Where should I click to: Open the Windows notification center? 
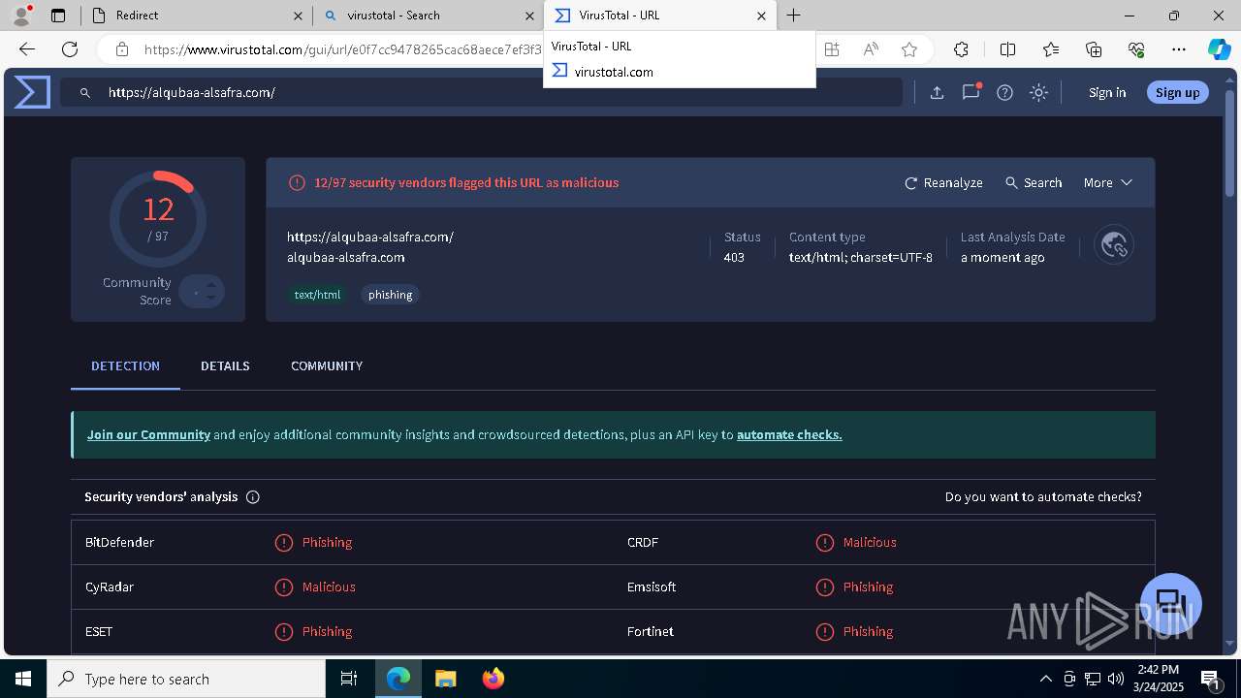1210,679
